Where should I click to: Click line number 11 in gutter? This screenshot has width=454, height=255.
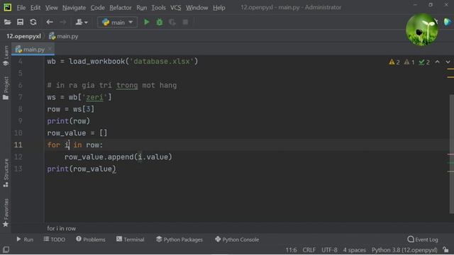pos(18,144)
